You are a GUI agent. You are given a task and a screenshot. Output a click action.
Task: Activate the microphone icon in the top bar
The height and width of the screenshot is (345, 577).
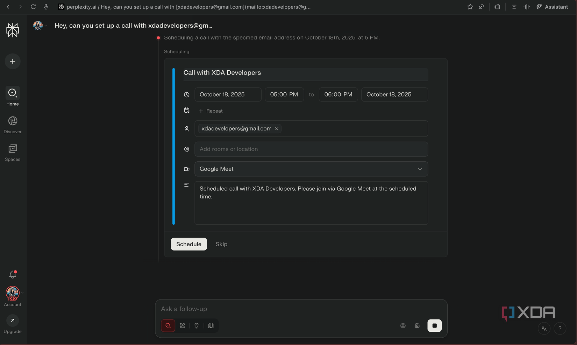(46, 7)
